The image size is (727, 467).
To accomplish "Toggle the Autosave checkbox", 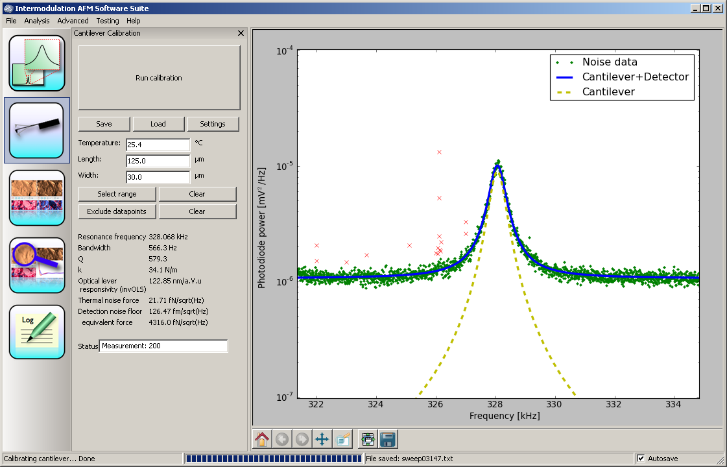I will [641, 459].
